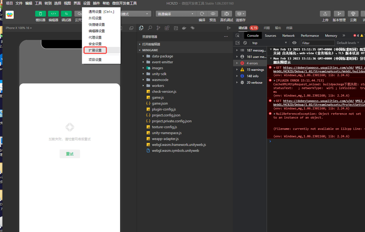Switch to the Sources devtools tab
The height and width of the screenshot is (232, 365).
pos(270,36)
